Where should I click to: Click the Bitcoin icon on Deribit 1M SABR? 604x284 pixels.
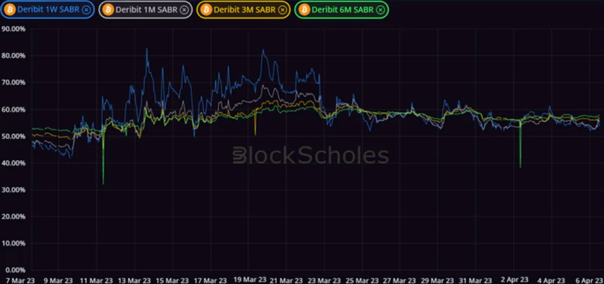tap(109, 10)
